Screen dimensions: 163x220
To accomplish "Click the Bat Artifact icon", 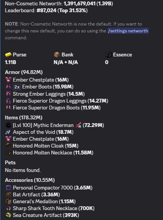I will tap(8, 194).
